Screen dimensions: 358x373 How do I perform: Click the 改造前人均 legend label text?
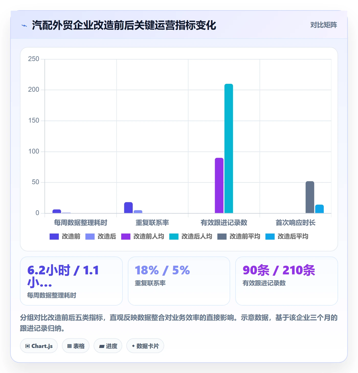(x=149, y=237)
